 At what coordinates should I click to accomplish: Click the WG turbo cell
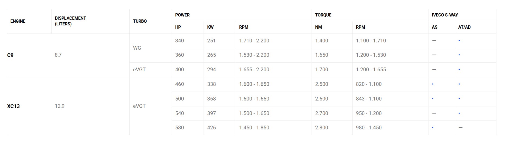137,48
